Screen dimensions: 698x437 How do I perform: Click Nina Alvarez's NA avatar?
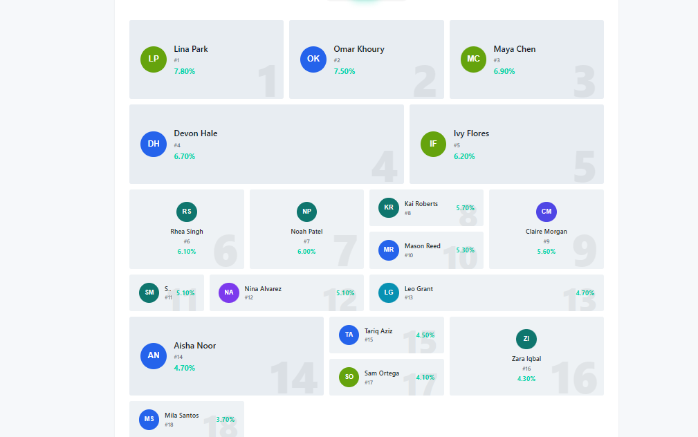229,292
